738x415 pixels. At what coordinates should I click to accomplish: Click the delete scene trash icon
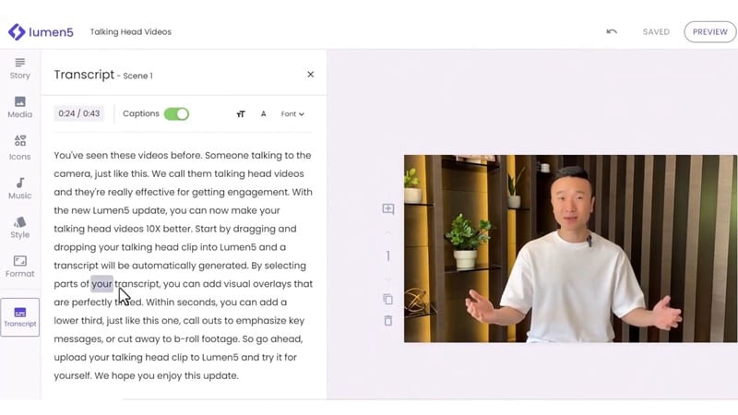[387, 321]
